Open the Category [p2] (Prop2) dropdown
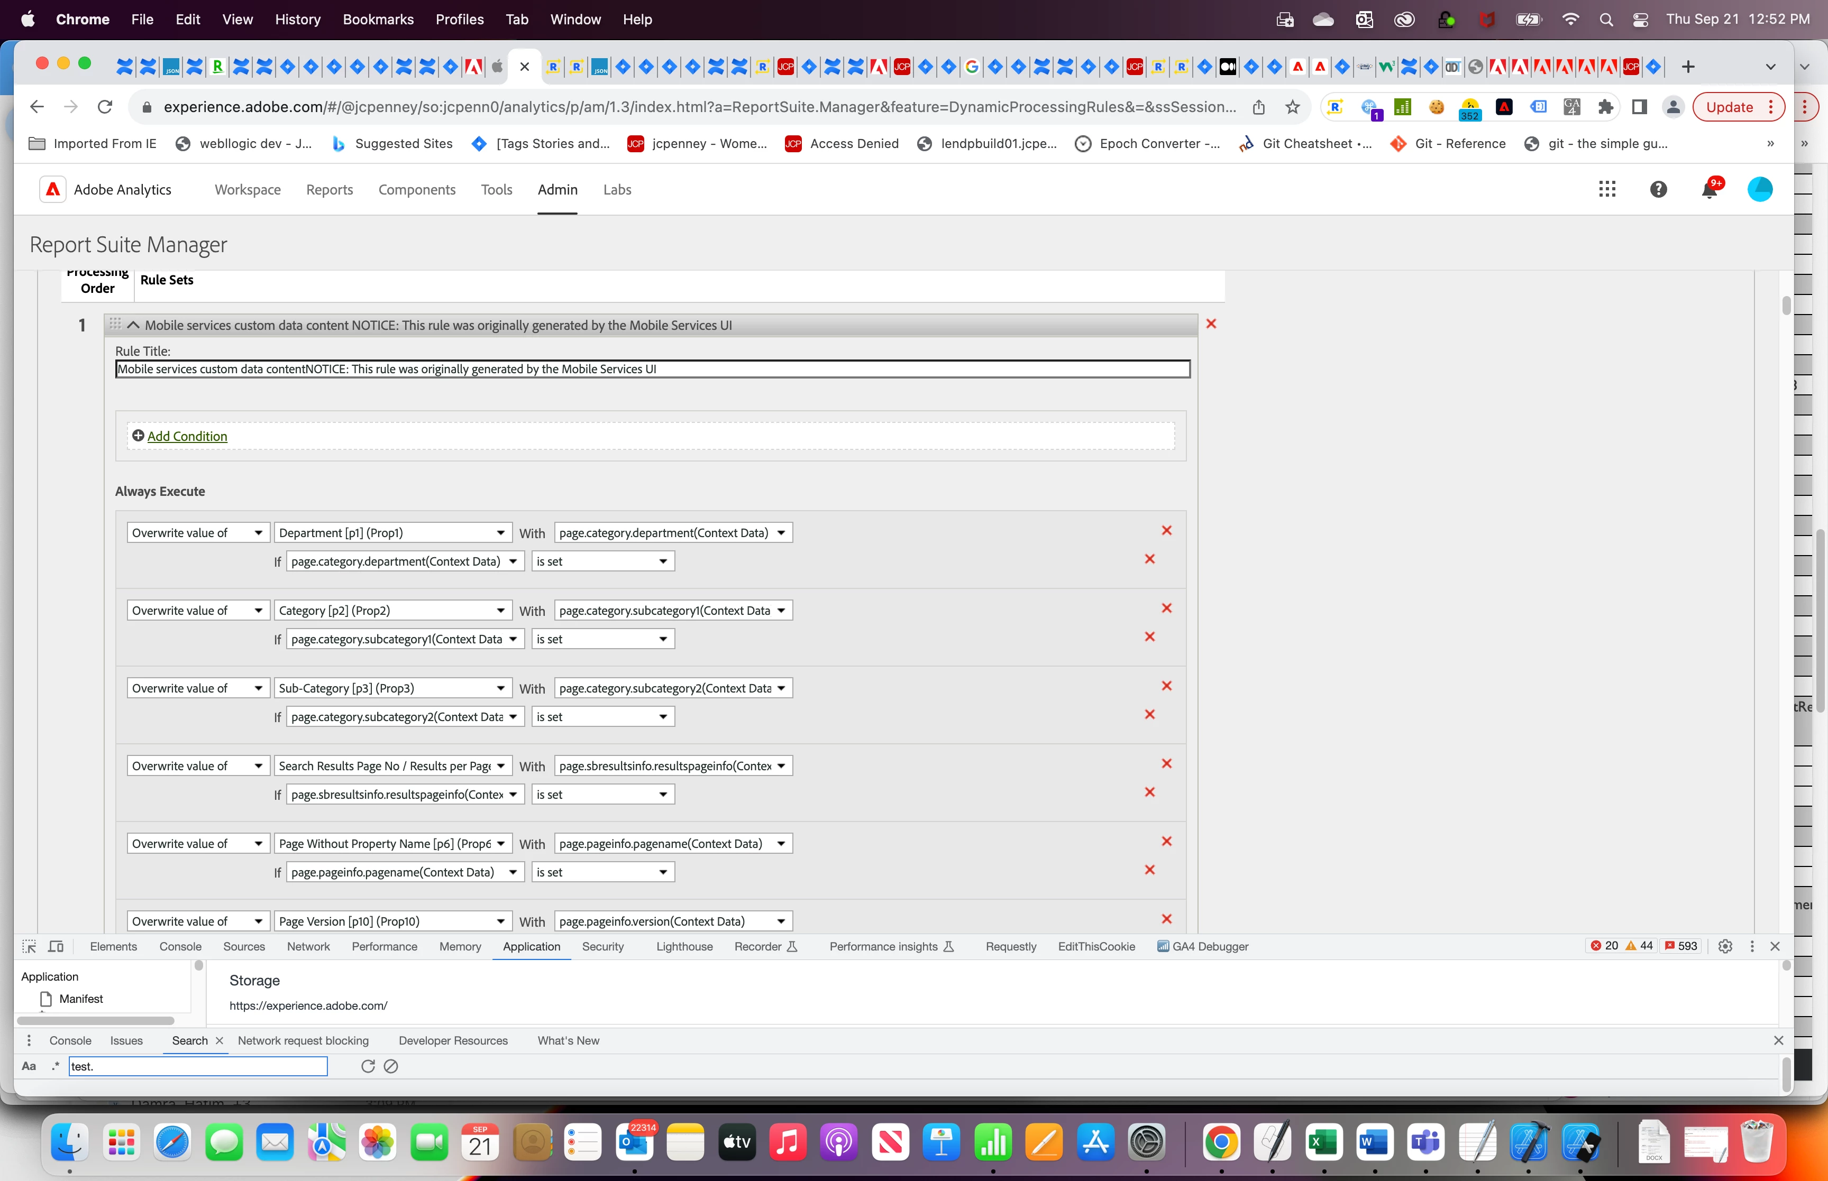 392,611
